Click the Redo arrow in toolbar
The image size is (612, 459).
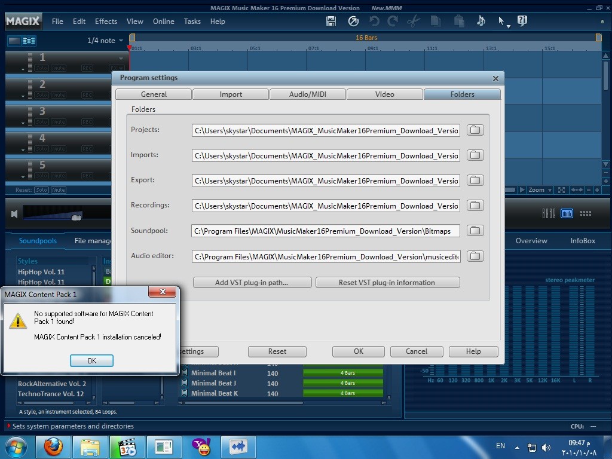[393, 21]
